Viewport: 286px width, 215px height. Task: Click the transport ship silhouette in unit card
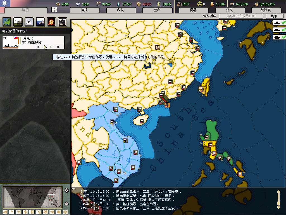(x=11, y=46)
